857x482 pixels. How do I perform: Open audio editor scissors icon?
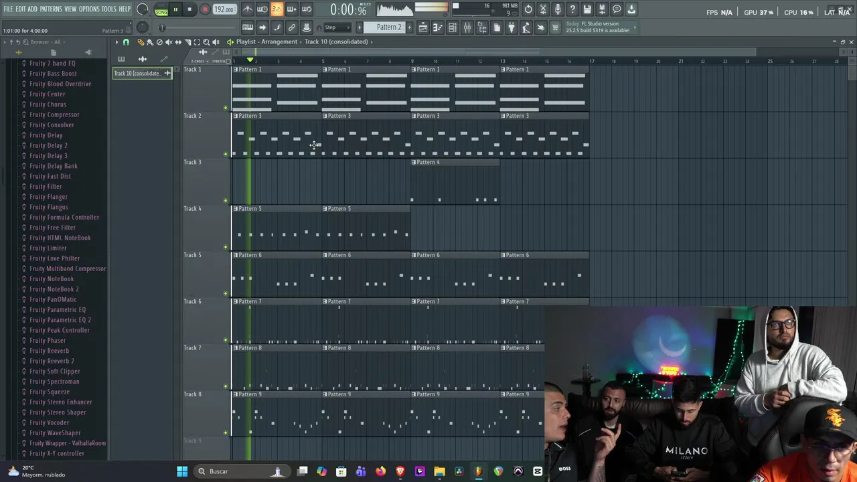pos(543,9)
